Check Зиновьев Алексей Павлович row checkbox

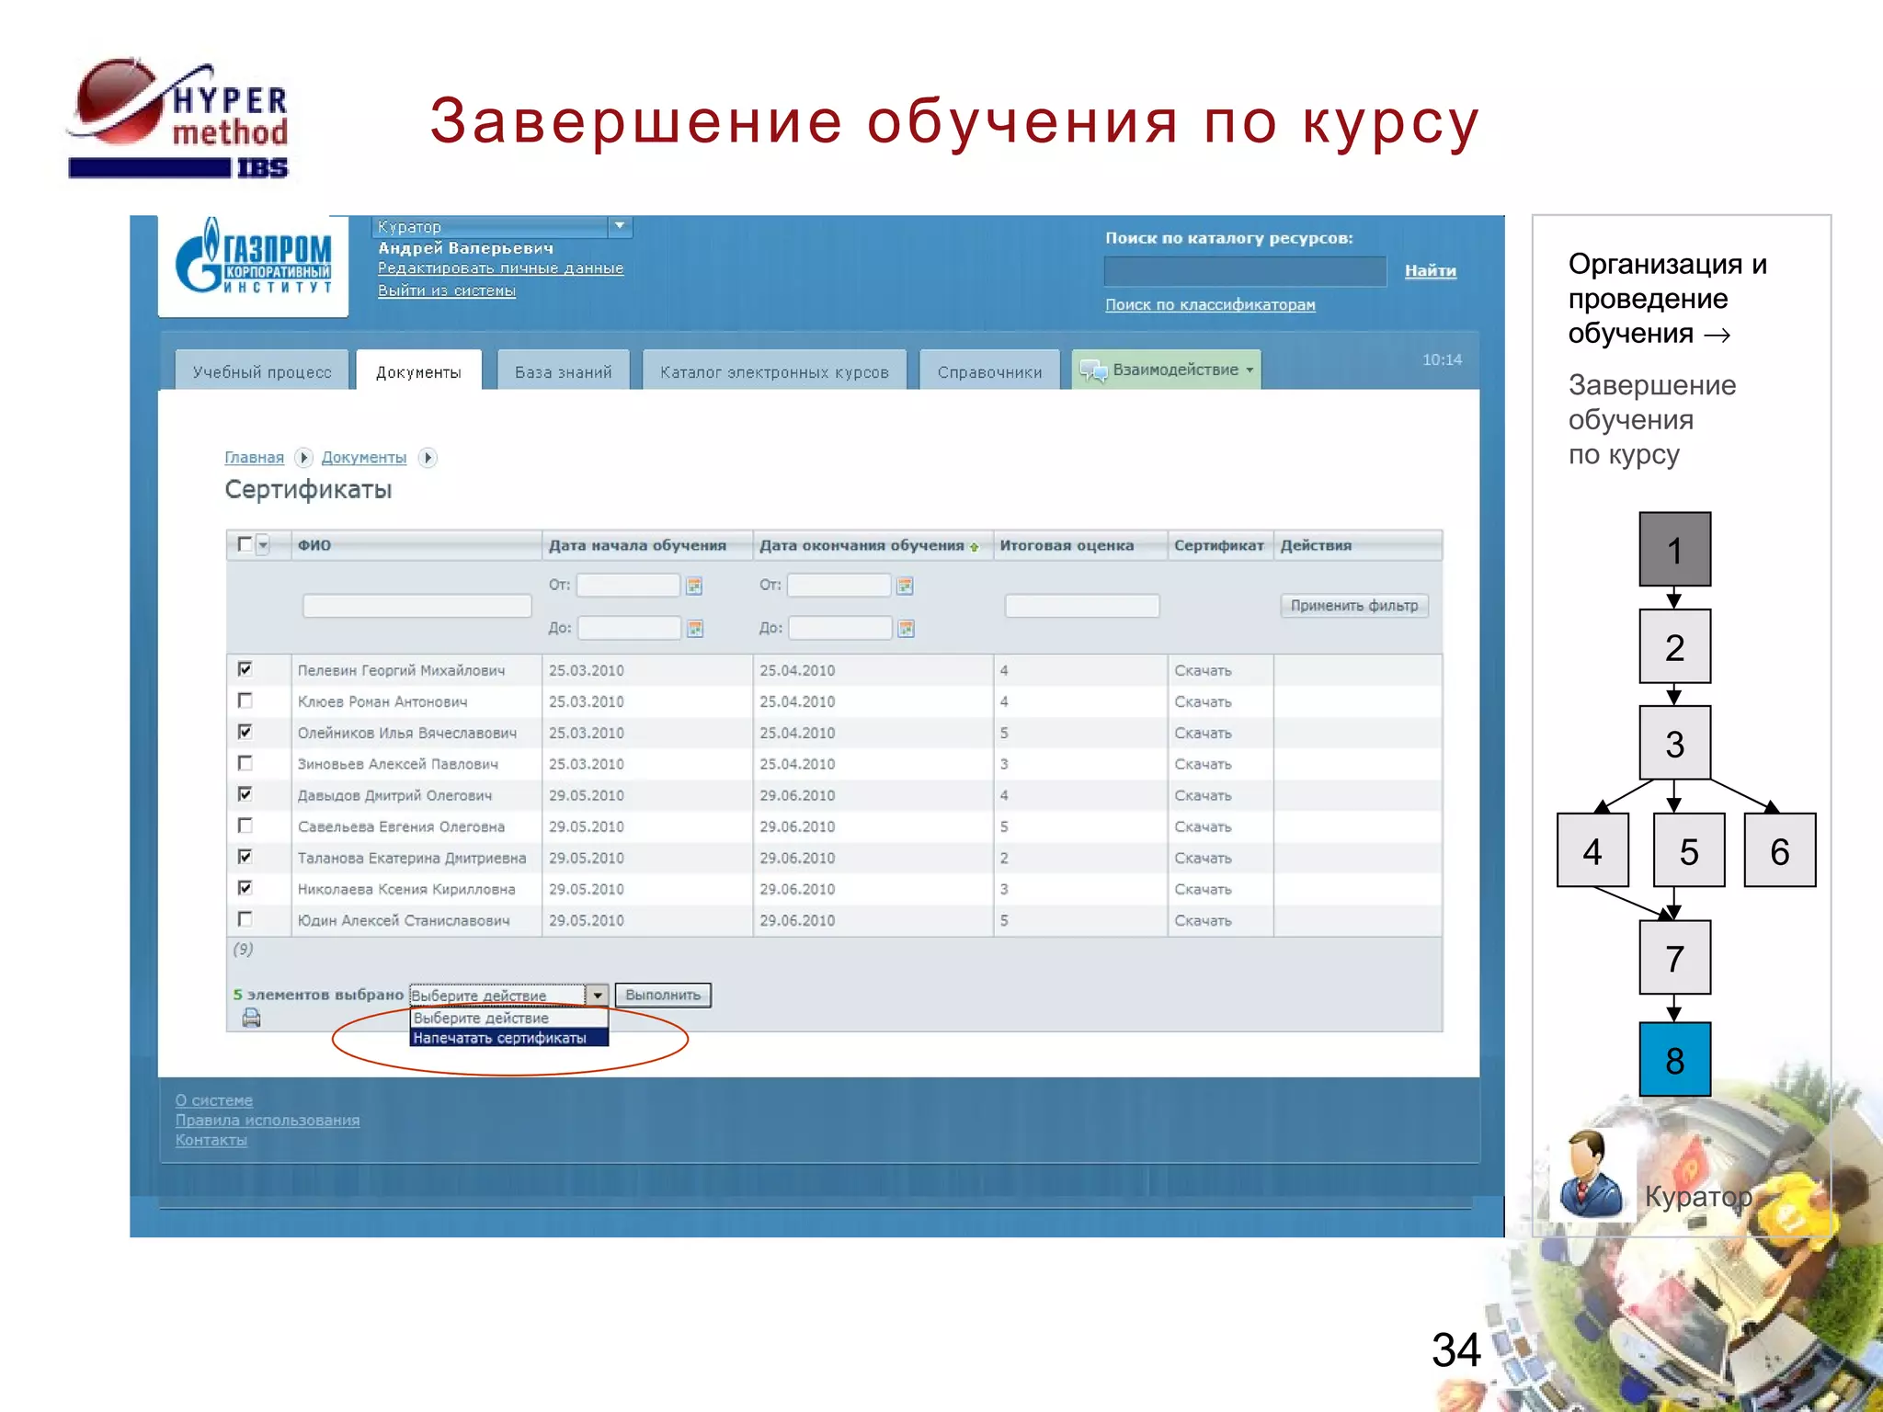[x=245, y=763]
